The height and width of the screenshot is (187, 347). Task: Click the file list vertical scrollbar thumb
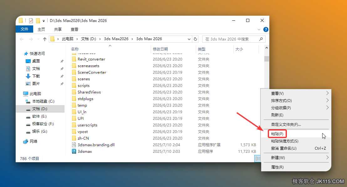(267, 59)
